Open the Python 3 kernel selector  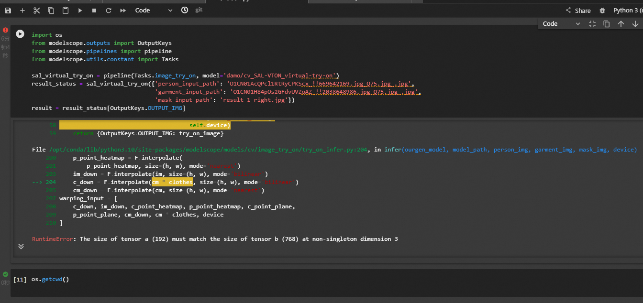[628, 11]
